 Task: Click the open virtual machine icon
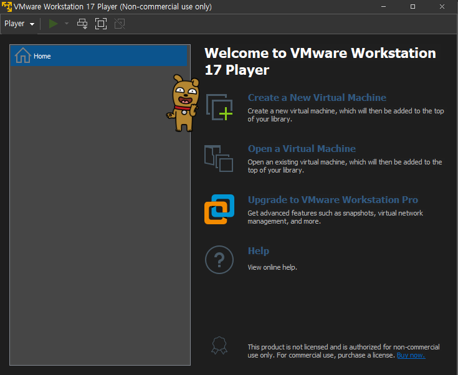point(219,158)
